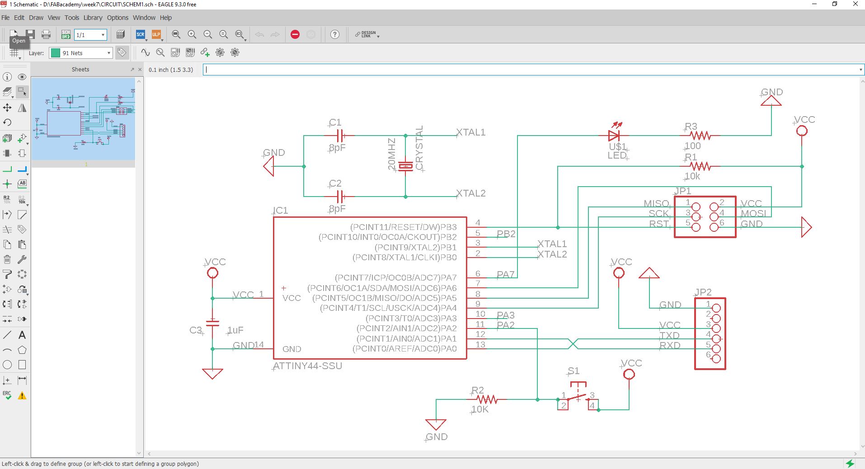Select the Line drawing tool
Viewport: 865px width, 469px height.
tap(7, 335)
